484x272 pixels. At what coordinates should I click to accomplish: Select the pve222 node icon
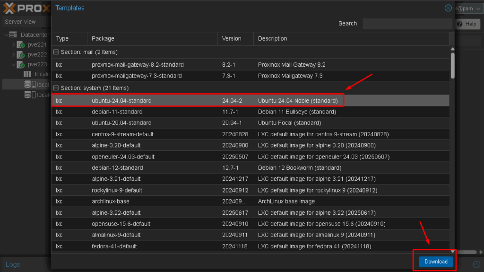tap(20, 55)
